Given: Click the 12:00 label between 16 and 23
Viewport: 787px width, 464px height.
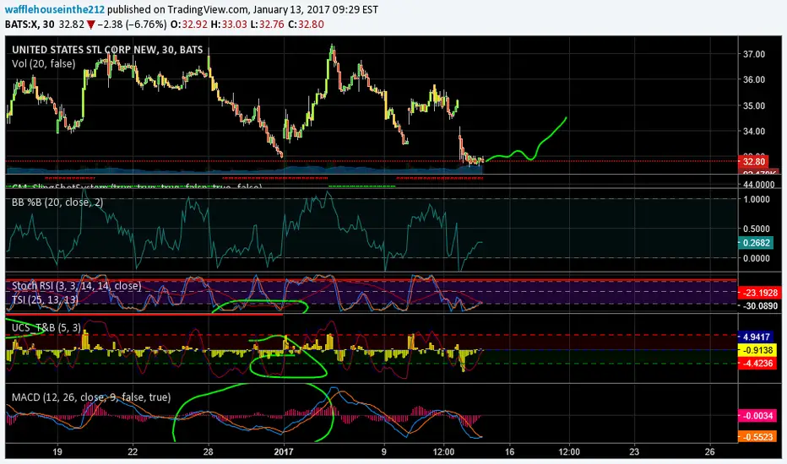Looking at the screenshot, I should coord(569,451).
